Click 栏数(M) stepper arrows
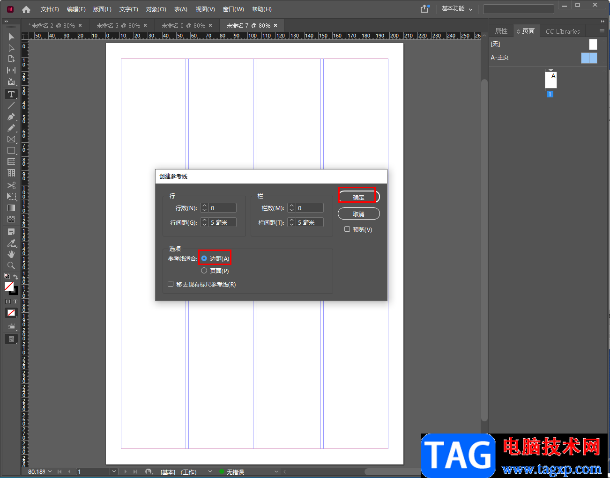This screenshot has height=478, width=610. click(291, 208)
